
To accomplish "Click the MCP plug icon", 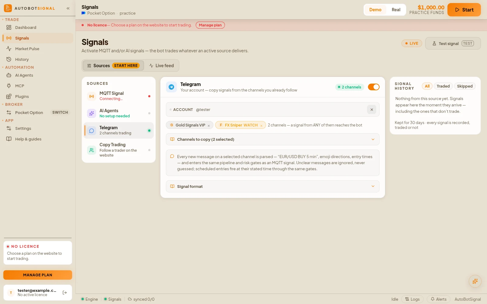I will pos(9,86).
